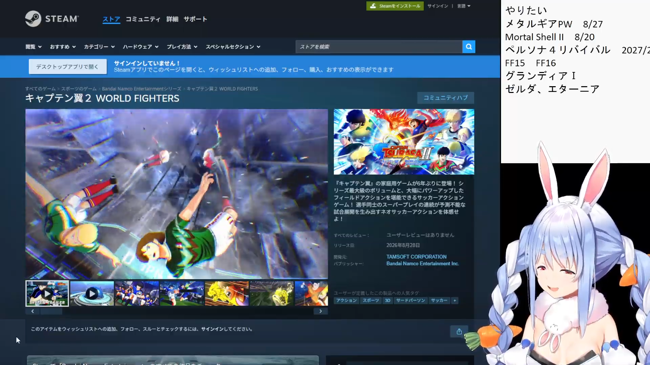Click the text ゼルダ、エターニア in notes
The height and width of the screenshot is (365, 650).
552,89
